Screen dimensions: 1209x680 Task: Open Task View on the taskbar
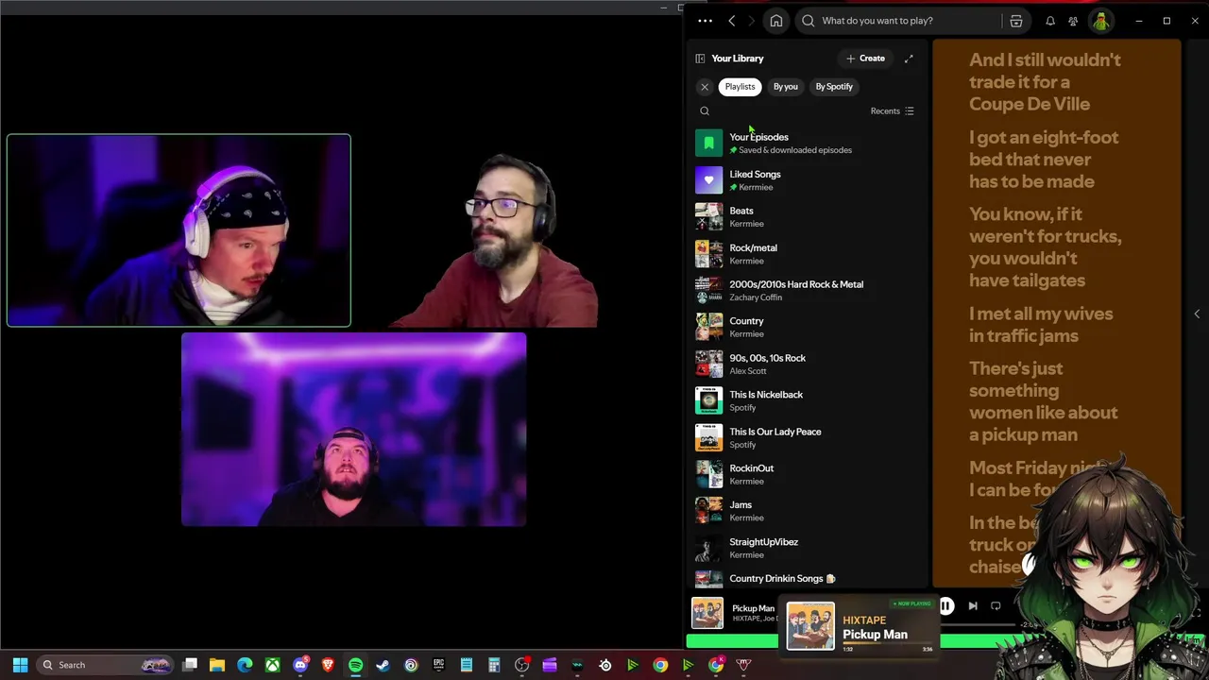click(190, 665)
